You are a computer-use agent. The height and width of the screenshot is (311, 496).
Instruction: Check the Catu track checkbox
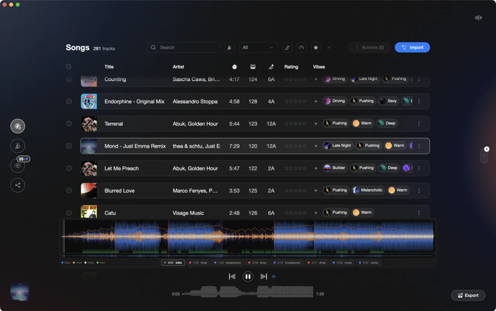[69, 213]
